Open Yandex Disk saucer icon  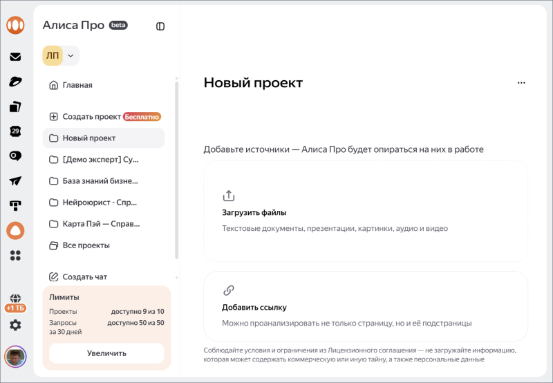coord(15,82)
